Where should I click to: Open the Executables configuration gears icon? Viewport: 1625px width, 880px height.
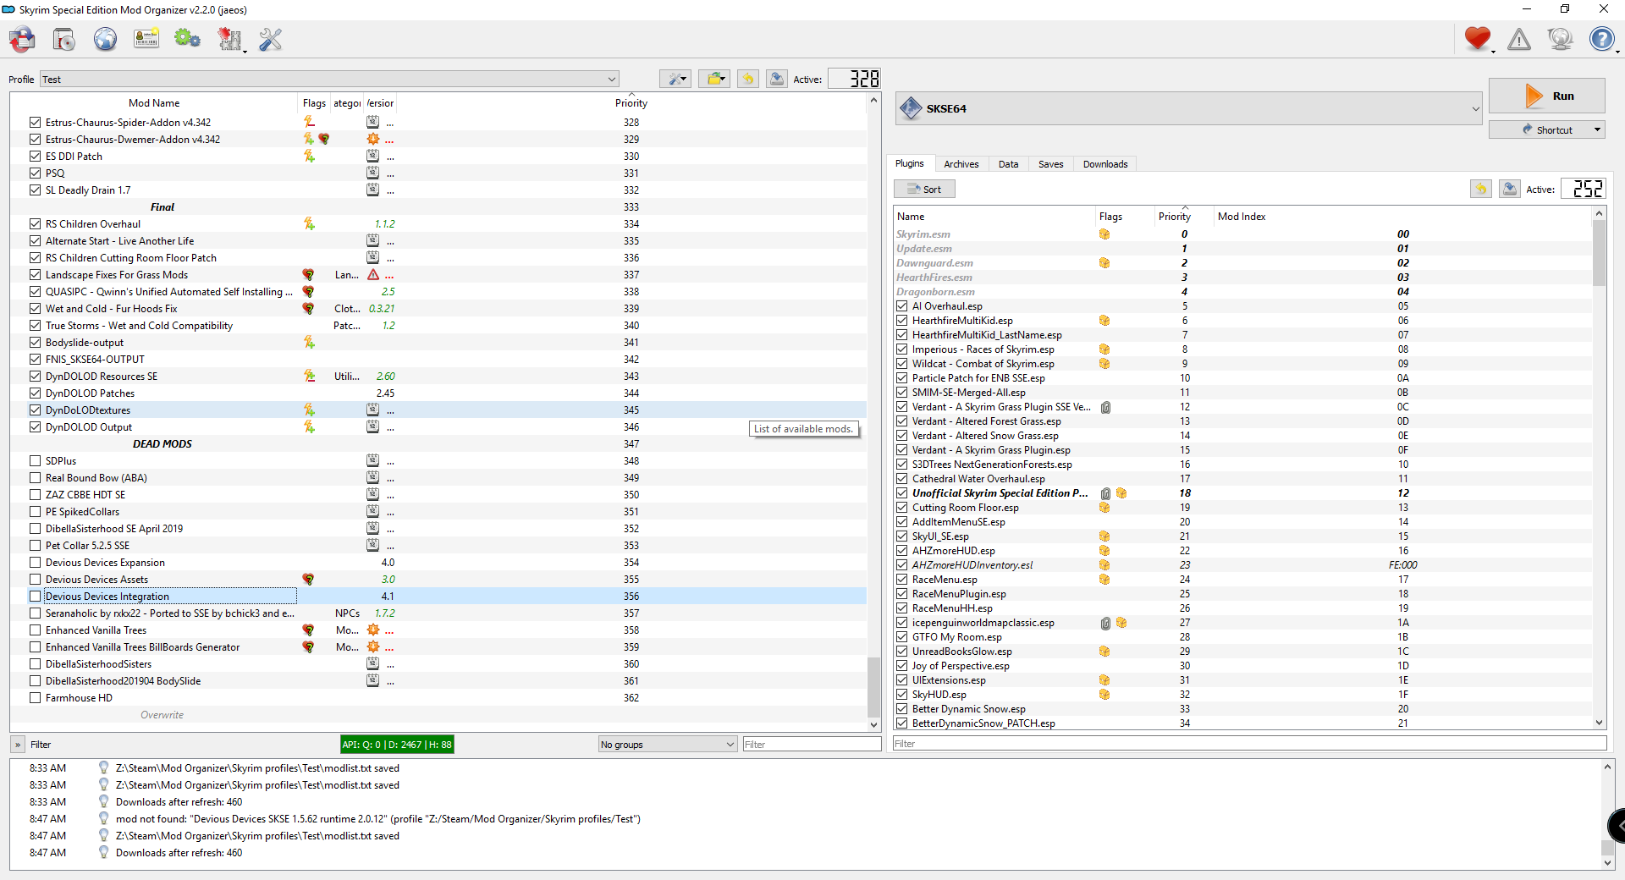click(x=188, y=39)
